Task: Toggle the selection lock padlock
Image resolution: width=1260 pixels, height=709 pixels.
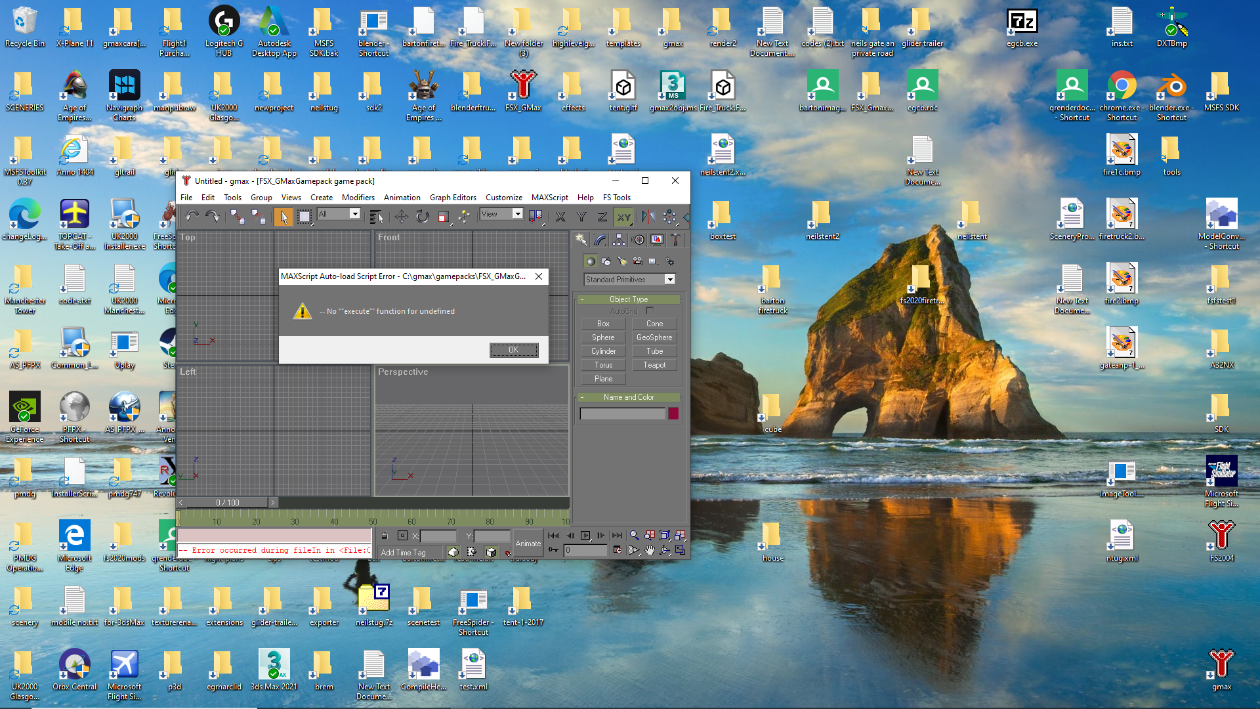Action: (x=385, y=536)
